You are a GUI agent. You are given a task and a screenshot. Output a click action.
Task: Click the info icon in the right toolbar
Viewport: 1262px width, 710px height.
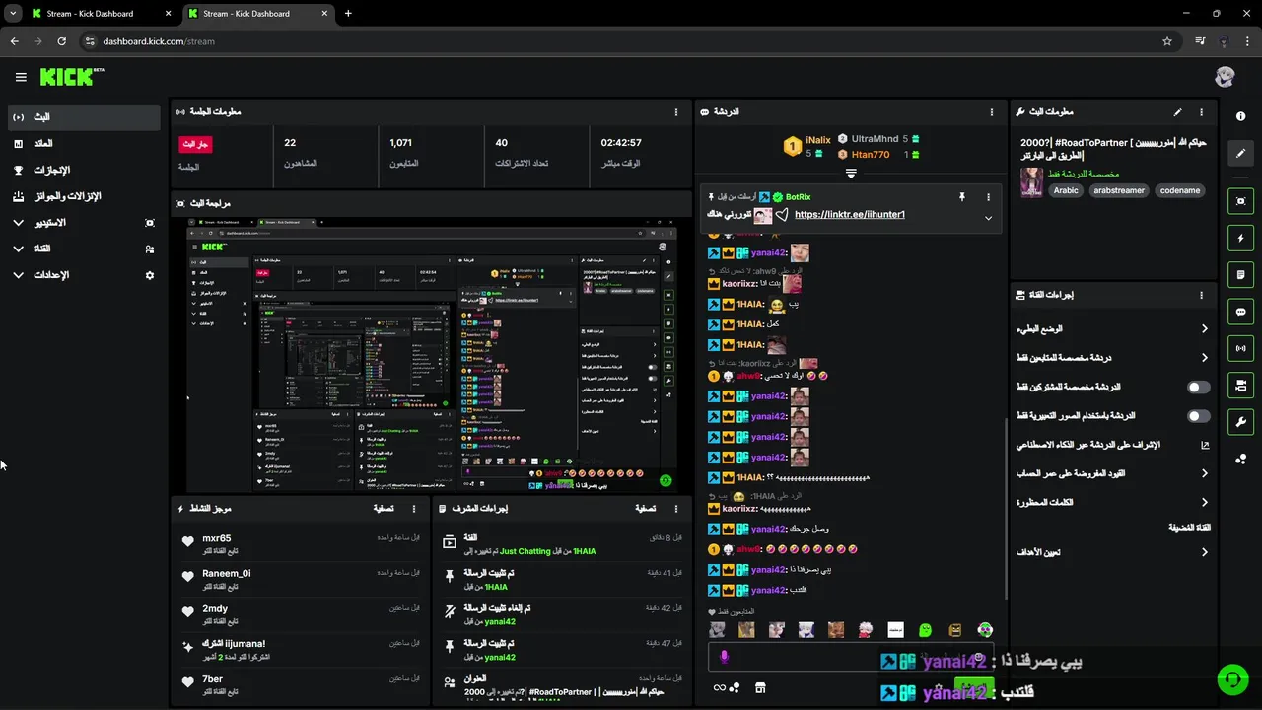(x=1240, y=116)
